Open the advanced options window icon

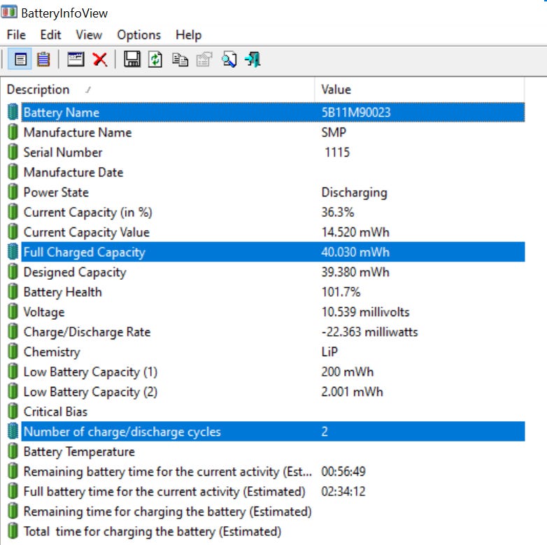tap(76, 59)
